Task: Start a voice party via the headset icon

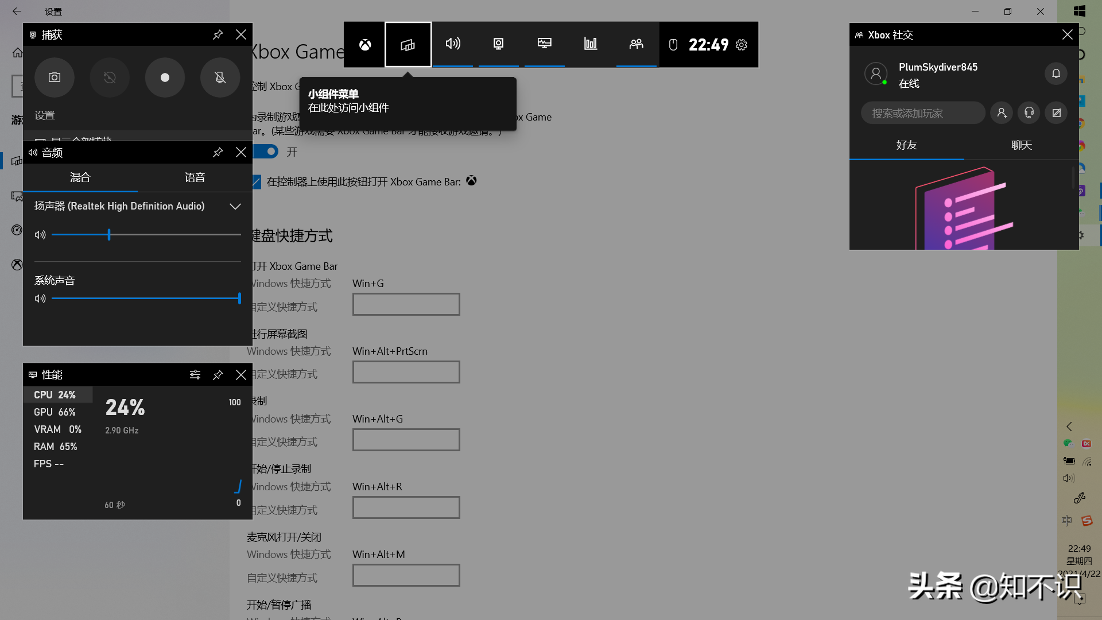Action: click(1029, 113)
